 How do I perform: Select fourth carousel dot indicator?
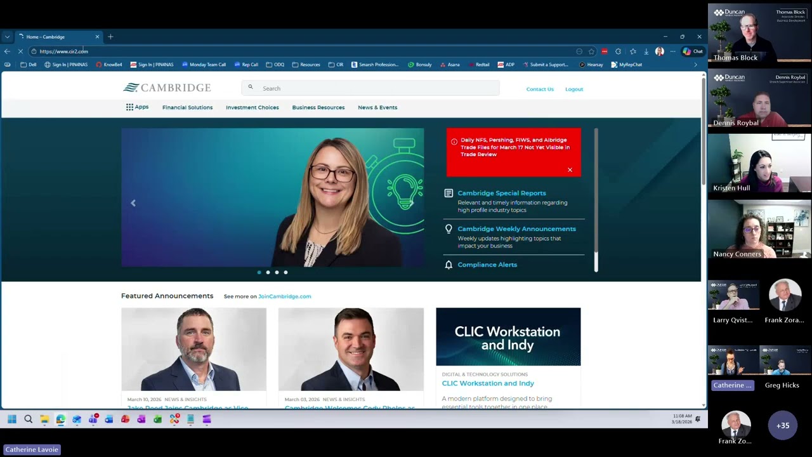[x=285, y=272]
